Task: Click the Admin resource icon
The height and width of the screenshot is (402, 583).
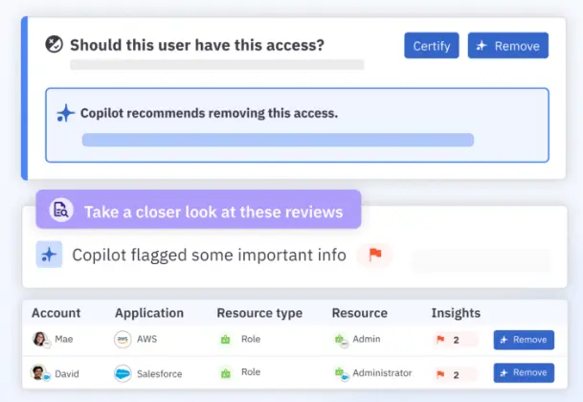Action: 341,340
